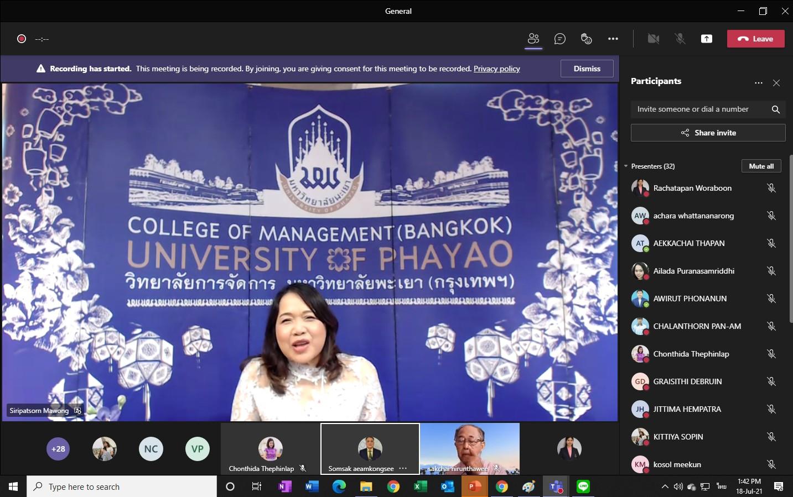This screenshot has height=497, width=793.
Task: Click the VP participant avatar
Action: pos(198,449)
